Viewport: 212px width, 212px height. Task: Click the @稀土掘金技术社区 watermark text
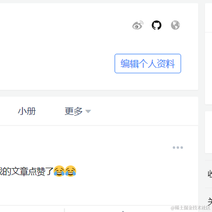(190, 208)
